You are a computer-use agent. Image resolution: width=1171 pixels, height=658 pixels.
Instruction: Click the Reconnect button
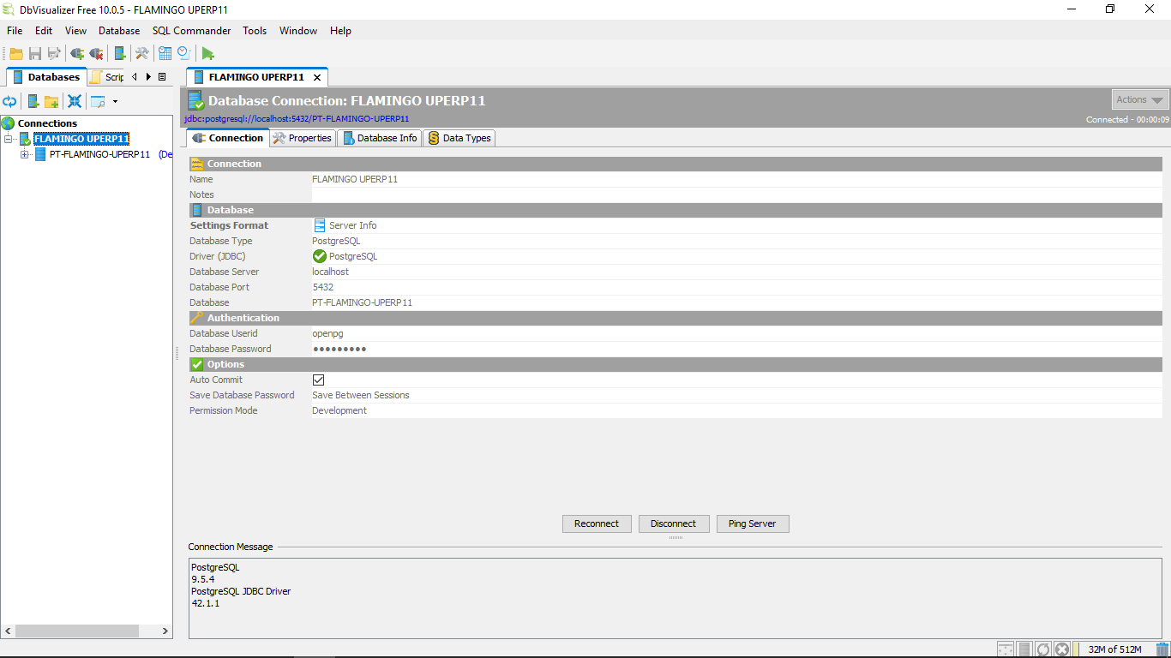[x=597, y=523]
